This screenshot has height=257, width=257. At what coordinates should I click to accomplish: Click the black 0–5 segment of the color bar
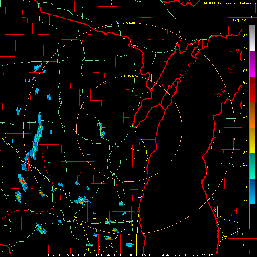pyautogui.click(x=252, y=216)
